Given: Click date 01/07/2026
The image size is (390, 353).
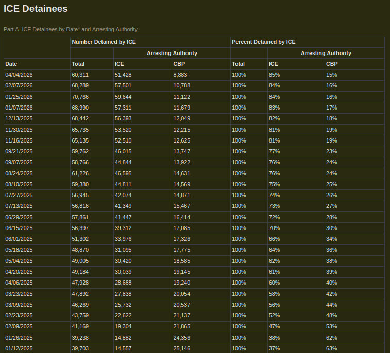Looking at the screenshot, I should coord(19,108).
